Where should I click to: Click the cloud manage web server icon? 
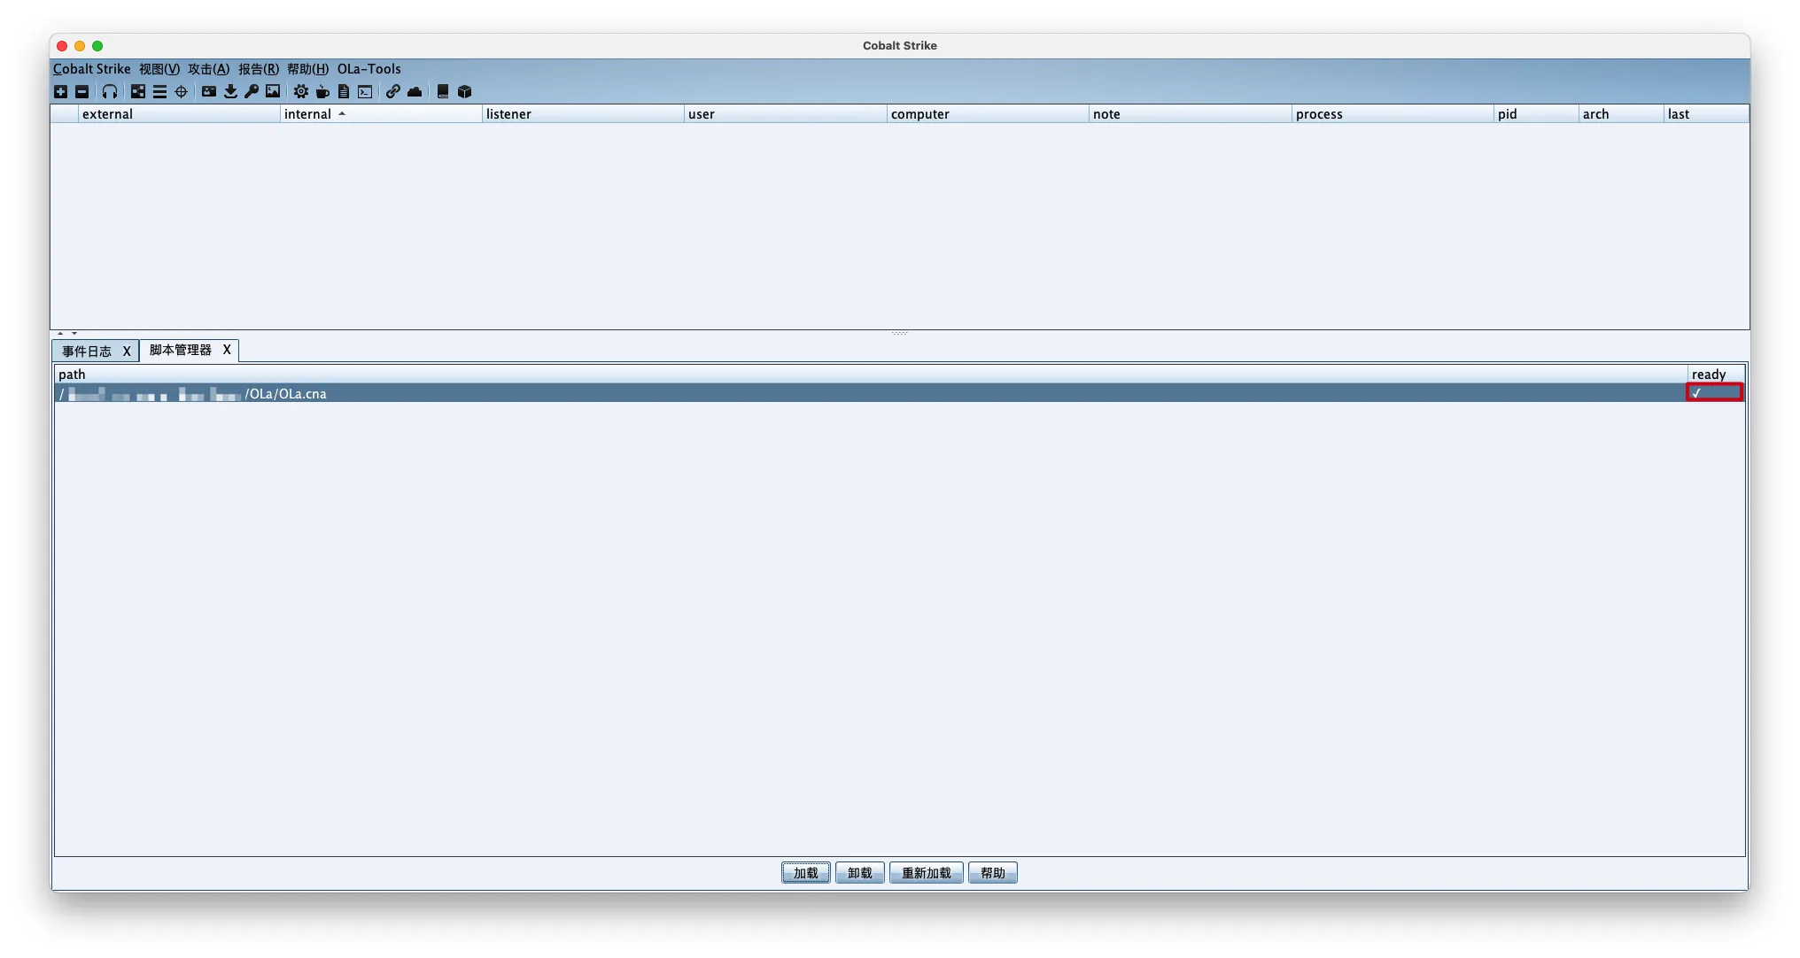415,92
